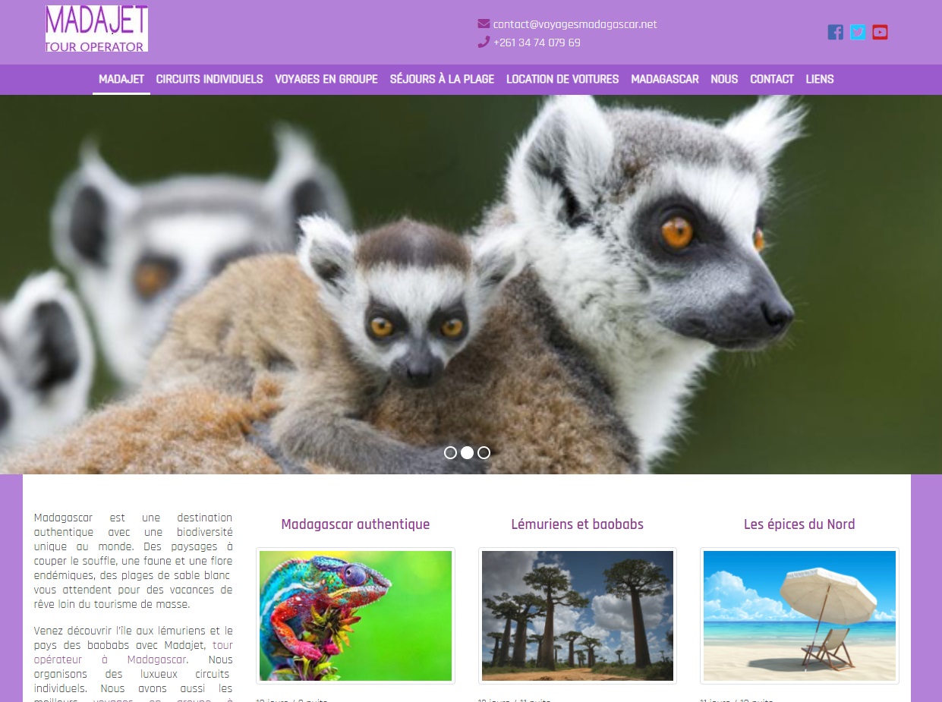
Task: Open the YouTube channel icon
Action: click(x=880, y=32)
